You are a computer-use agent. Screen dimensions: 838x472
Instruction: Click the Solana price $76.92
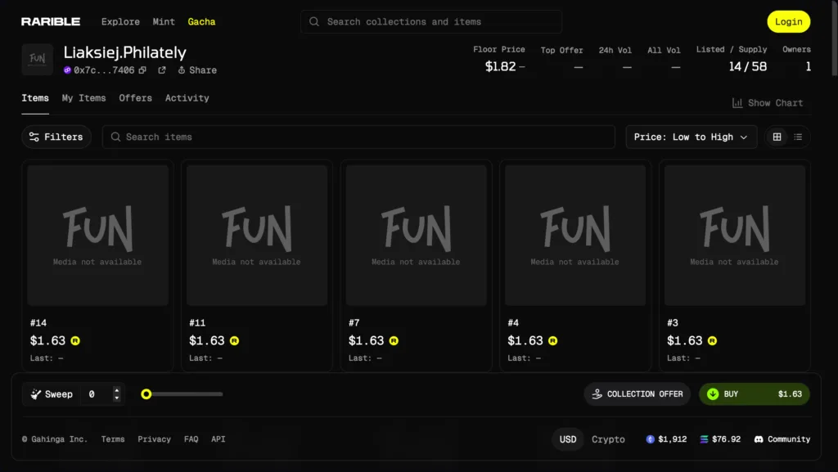(720, 439)
